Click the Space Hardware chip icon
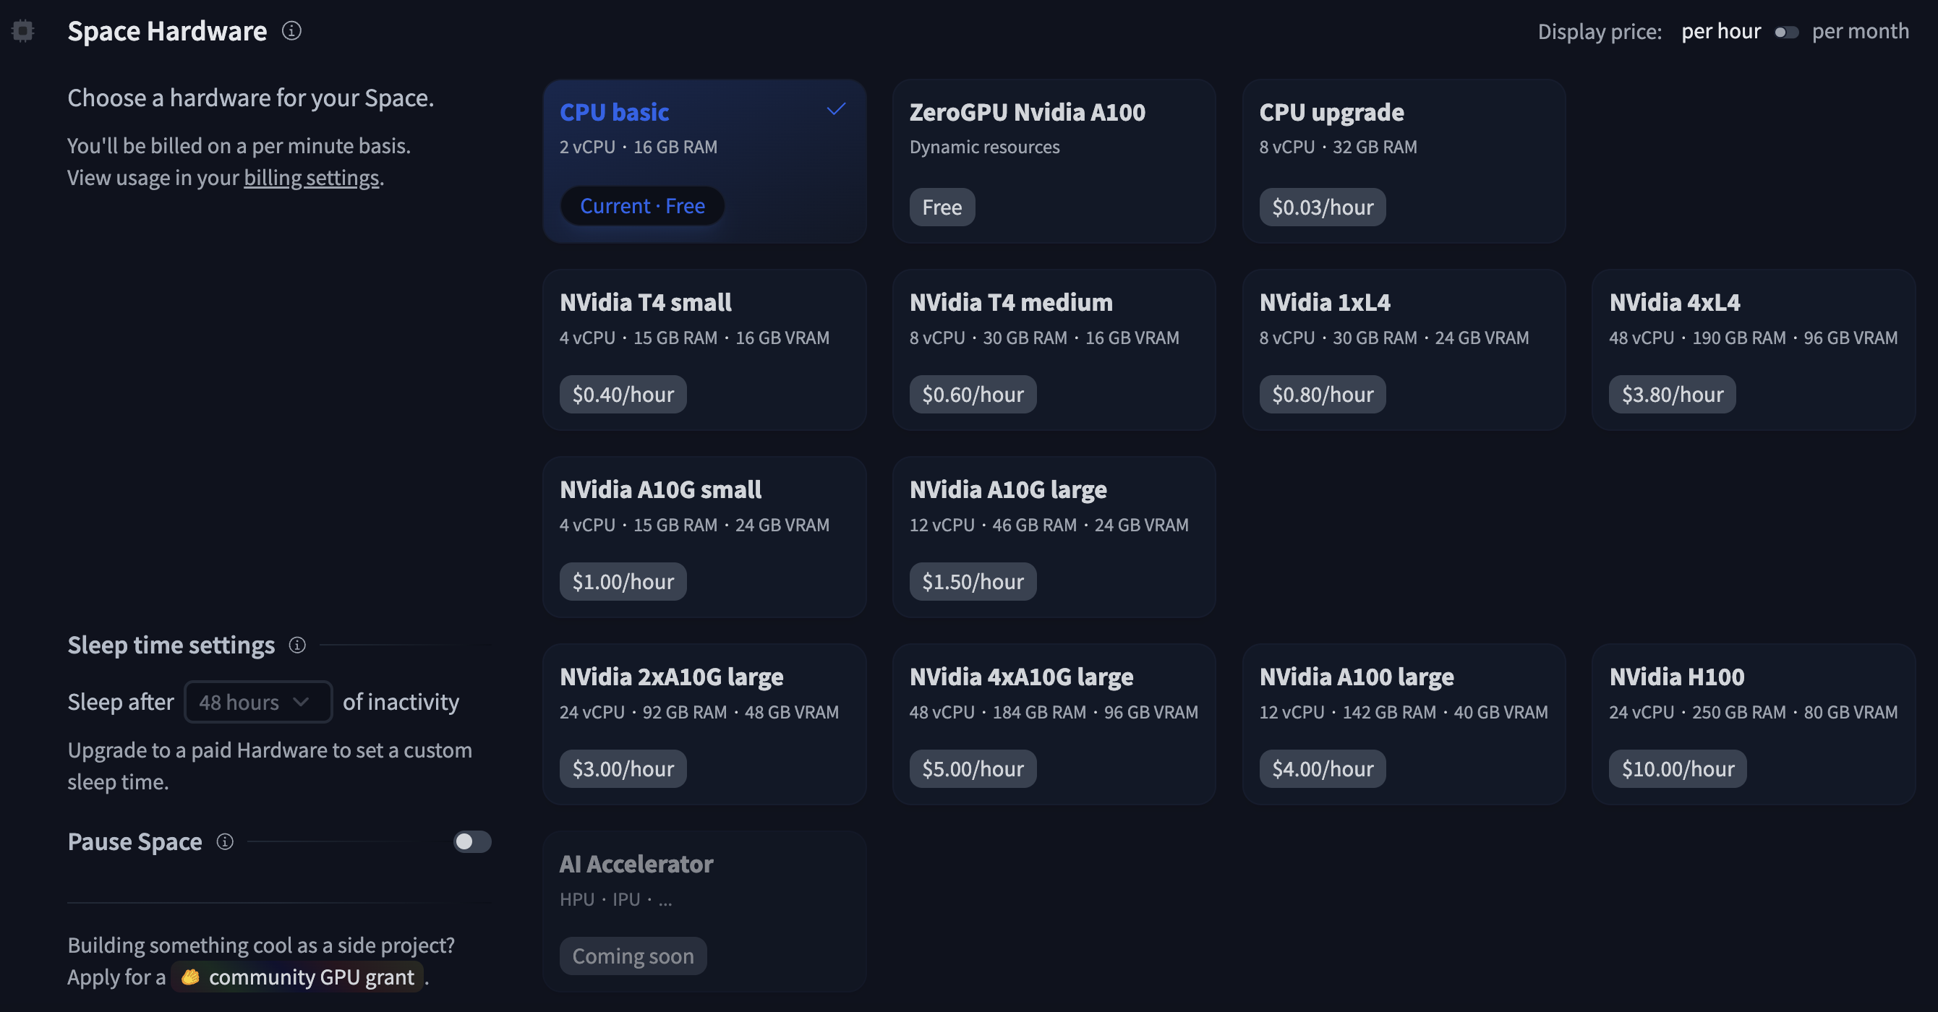 click(x=22, y=31)
